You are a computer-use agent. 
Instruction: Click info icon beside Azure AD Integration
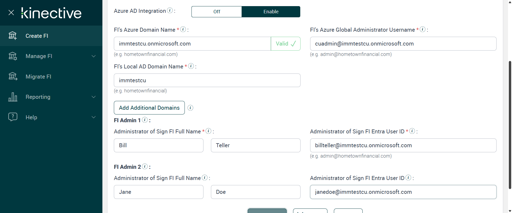pos(170,10)
